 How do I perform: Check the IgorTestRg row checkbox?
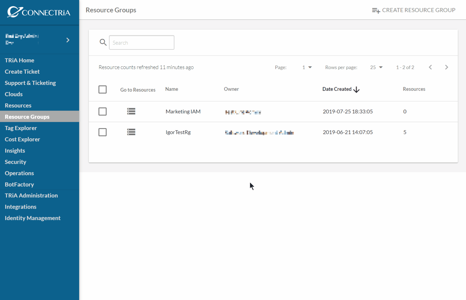pos(103,132)
